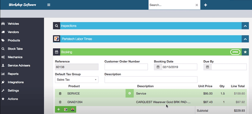
Task: Click the plus icon next to search
Action: [205, 5]
